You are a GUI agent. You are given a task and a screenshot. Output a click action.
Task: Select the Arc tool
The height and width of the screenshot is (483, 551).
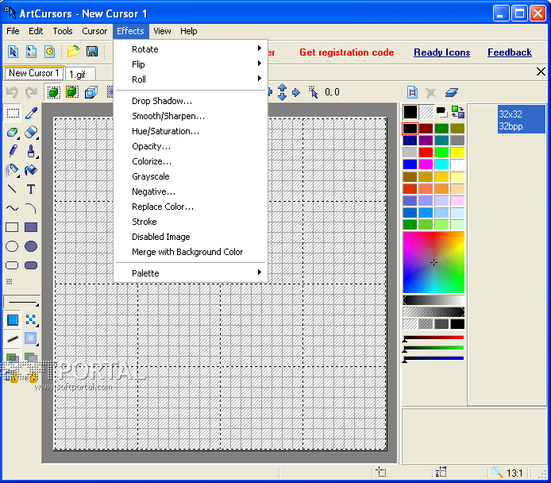[31, 208]
